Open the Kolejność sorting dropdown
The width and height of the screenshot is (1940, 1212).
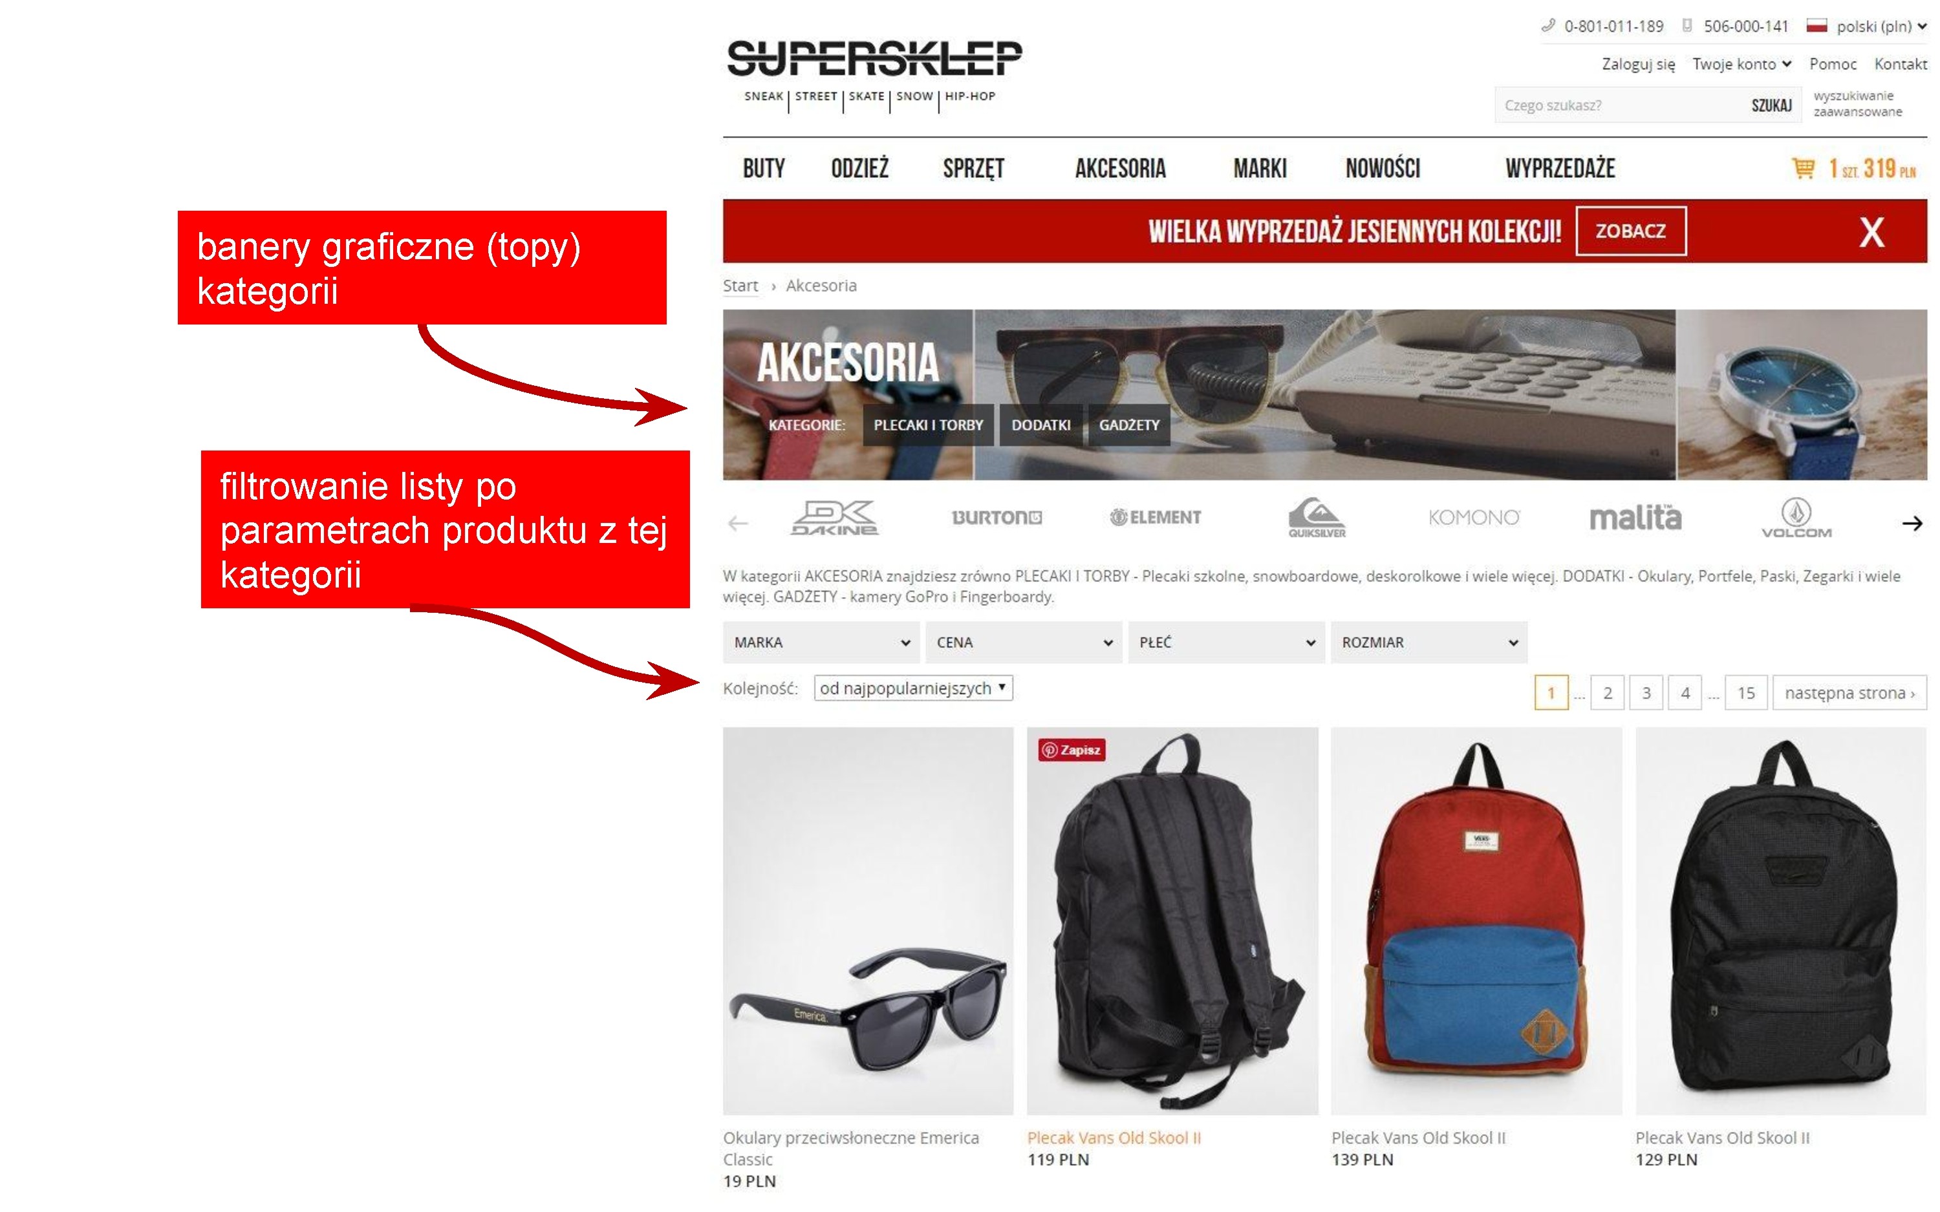[913, 688]
